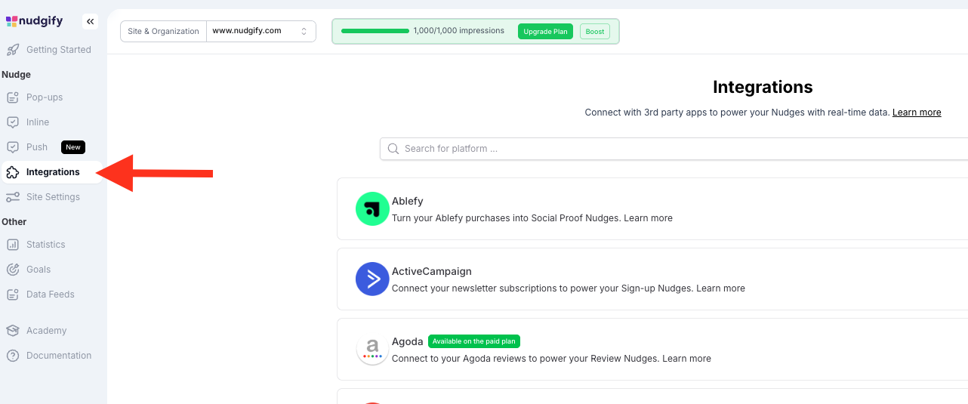Click the Inline sidebar icon
968x404 pixels.
(x=13, y=122)
